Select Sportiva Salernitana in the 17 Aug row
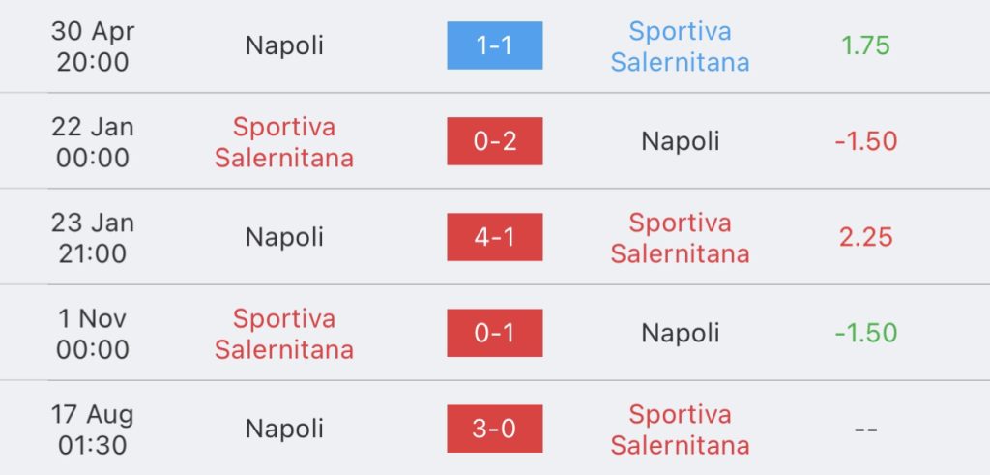 point(680,429)
